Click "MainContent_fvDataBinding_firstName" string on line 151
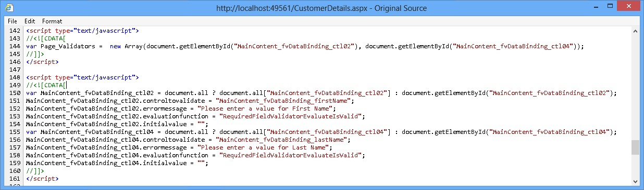This screenshot has width=644, height=190. click(x=284, y=101)
